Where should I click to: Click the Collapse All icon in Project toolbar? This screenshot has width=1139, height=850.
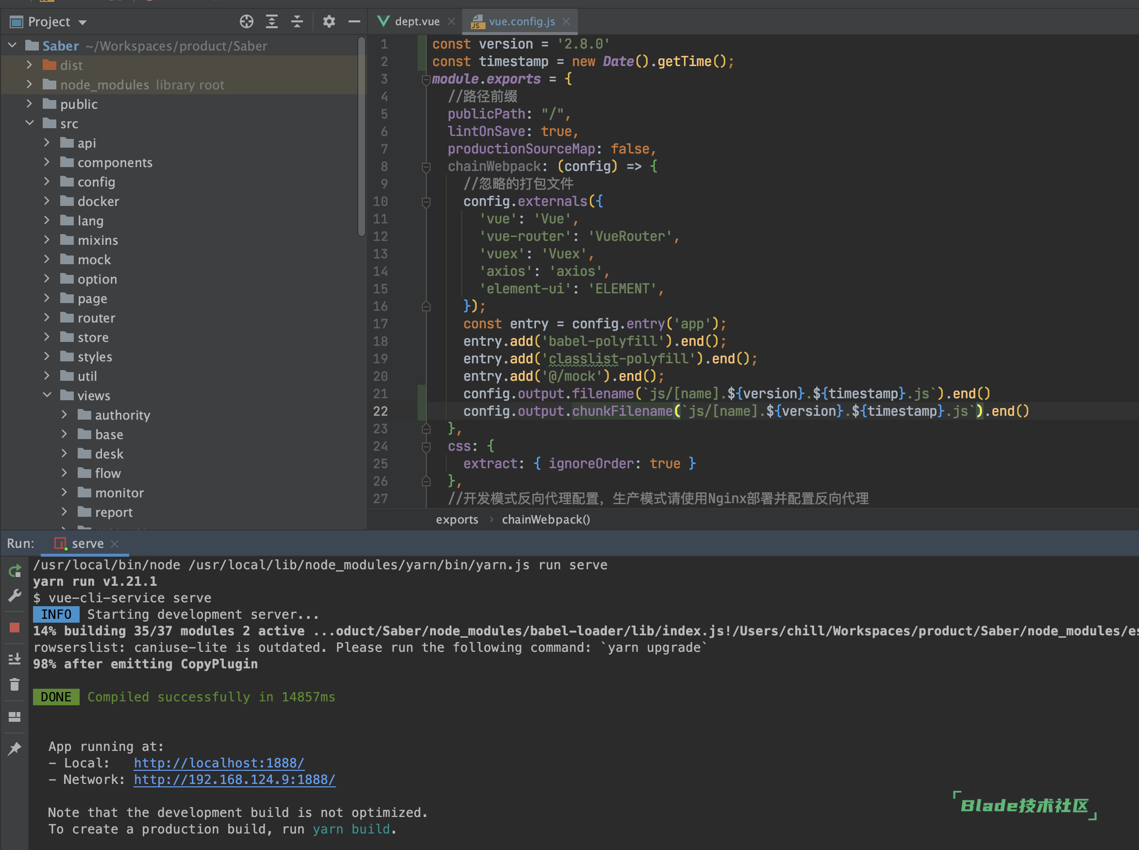(x=297, y=21)
